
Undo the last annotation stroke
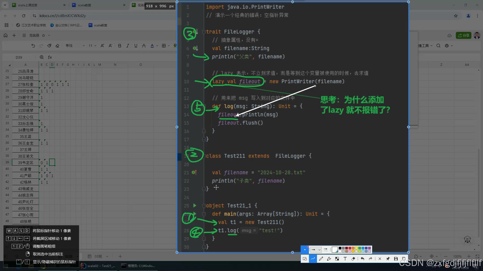[363, 259]
